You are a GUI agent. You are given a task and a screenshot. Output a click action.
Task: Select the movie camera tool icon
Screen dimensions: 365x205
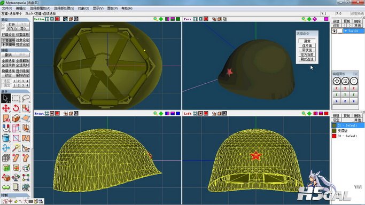tap(26, 187)
